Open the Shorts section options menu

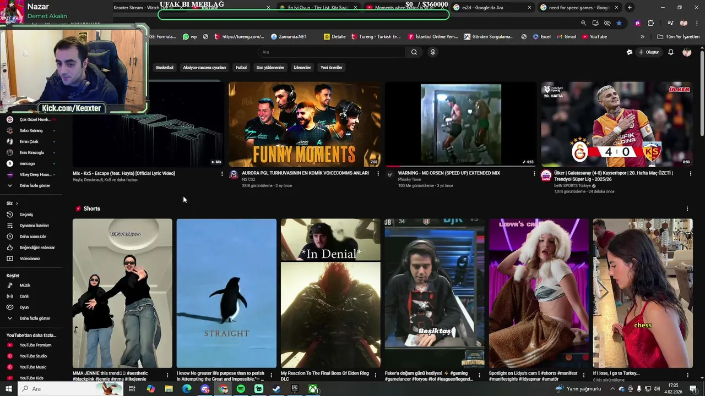point(687,209)
